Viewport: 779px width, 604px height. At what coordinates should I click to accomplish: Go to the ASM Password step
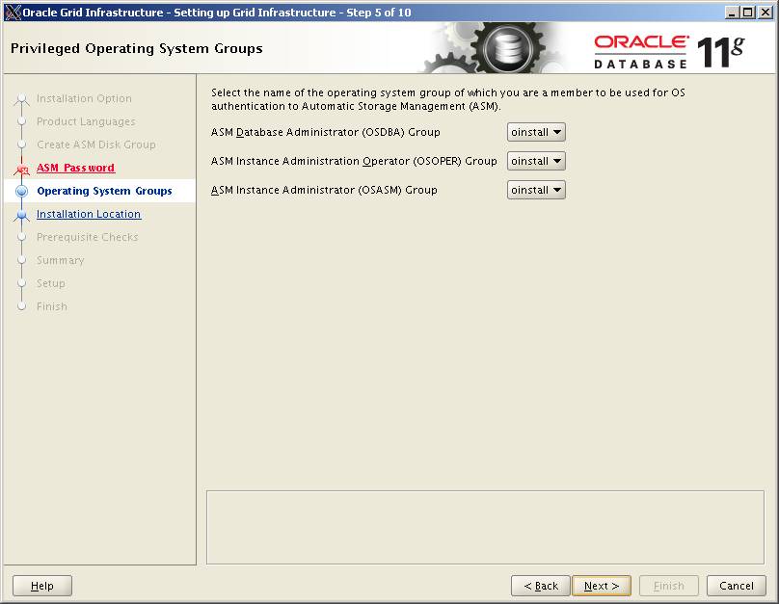tap(75, 168)
